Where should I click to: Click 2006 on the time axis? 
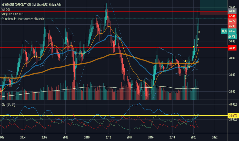44,137
